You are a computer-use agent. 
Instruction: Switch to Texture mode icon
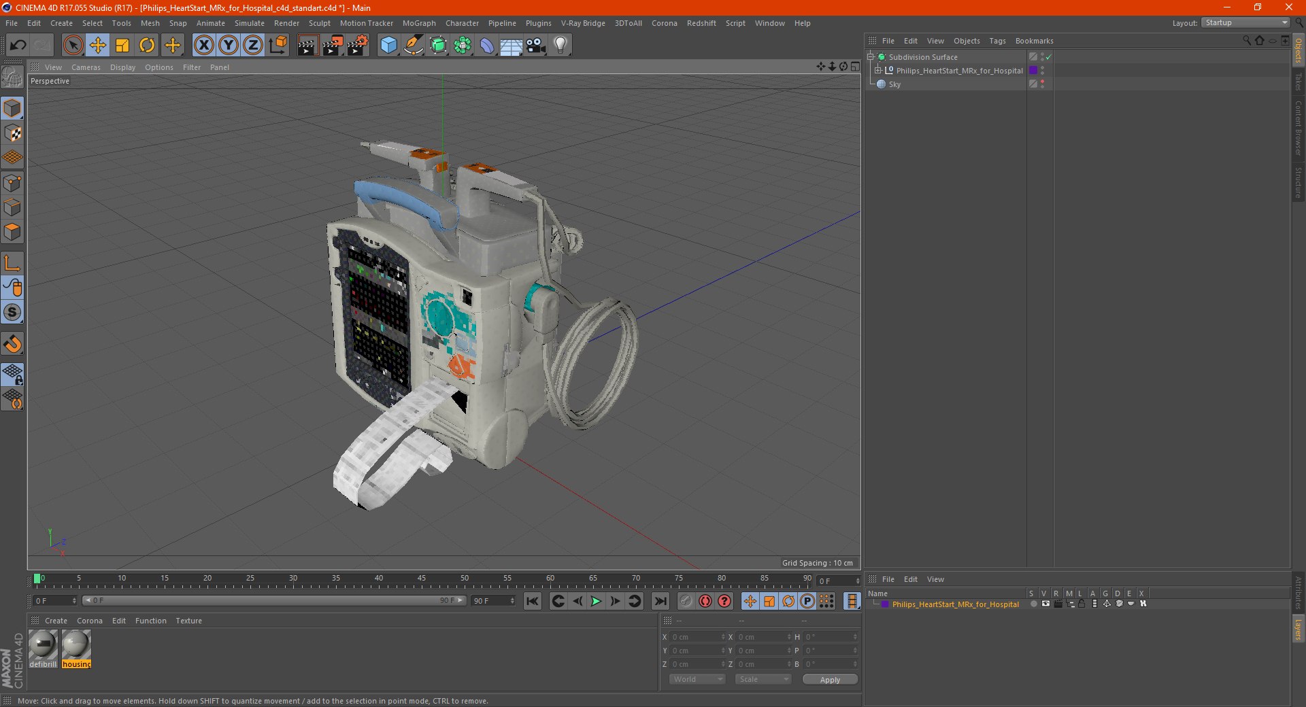(x=12, y=133)
